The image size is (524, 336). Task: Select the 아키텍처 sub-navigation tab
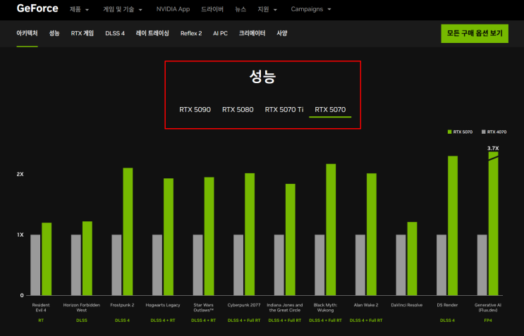27,33
